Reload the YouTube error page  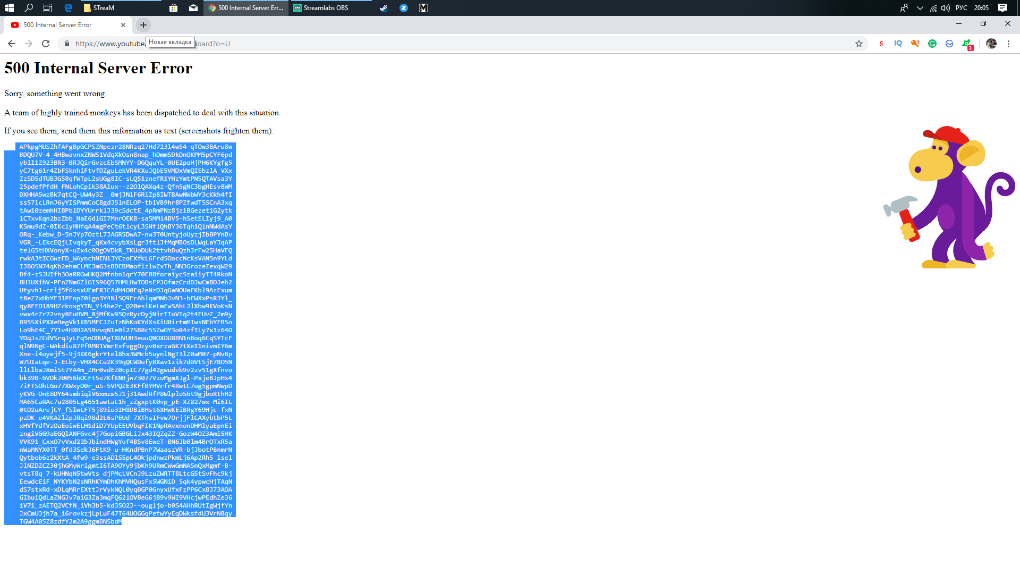(46, 44)
